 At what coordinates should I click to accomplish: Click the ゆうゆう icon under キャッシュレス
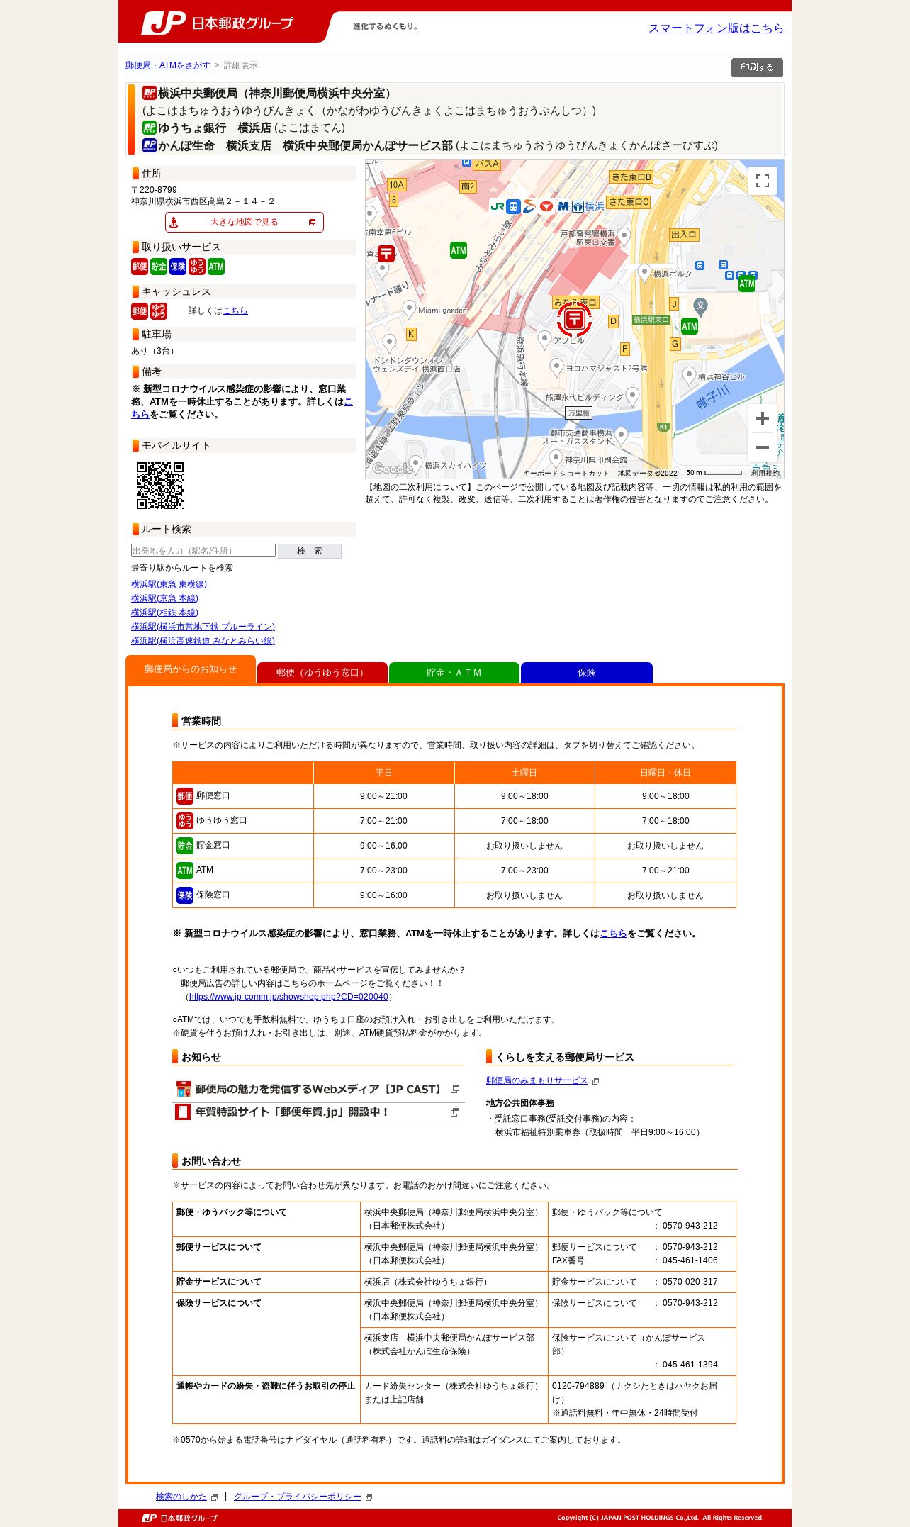click(159, 311)
